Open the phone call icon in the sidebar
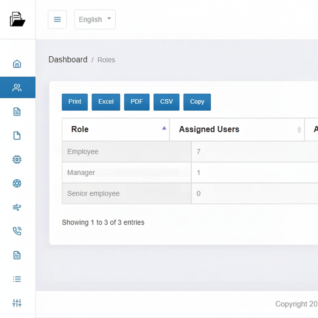Image resolution: width=318 pixels, height=318 pixels. click(x=17, y=231)
